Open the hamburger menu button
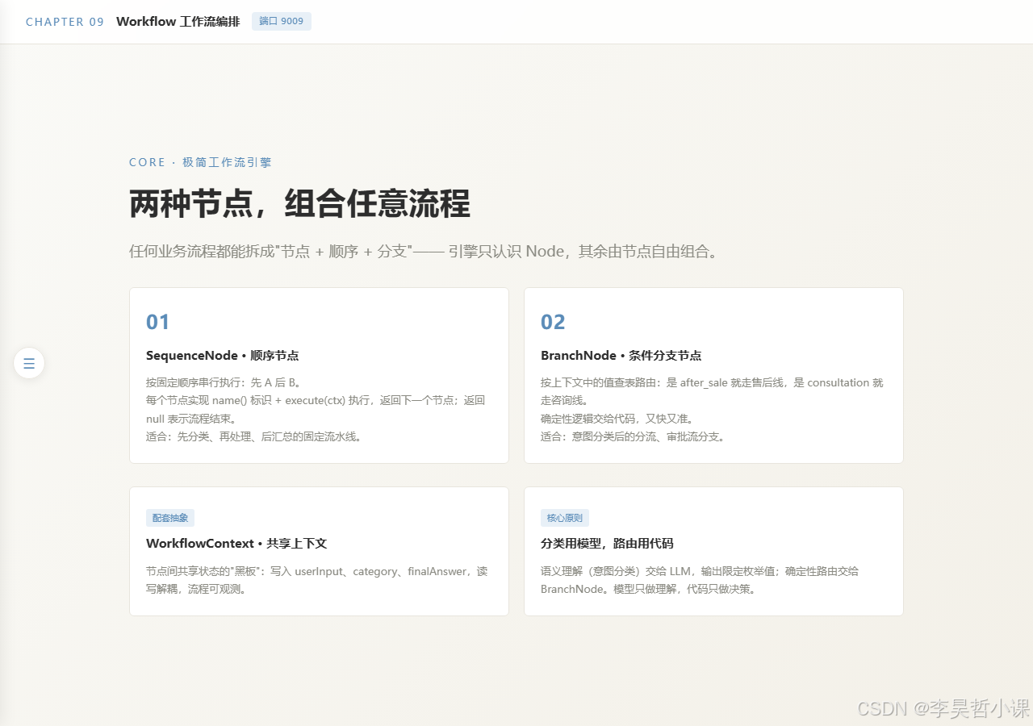The height and width of the screenshot is (726, 1033). pyautogui.click(x=29, y=363)
